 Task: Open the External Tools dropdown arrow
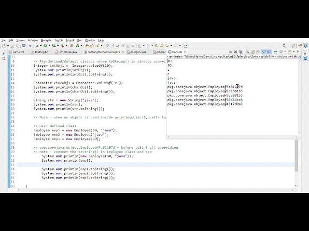point(67,46)
